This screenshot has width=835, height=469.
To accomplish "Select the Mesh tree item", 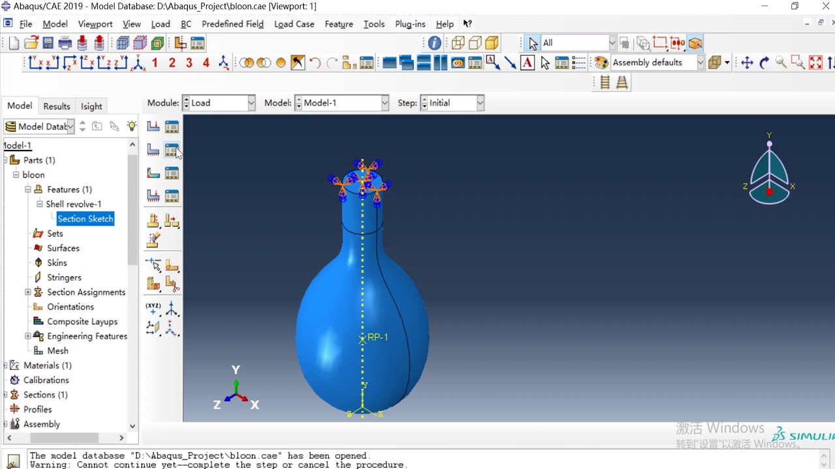I will (x=57, y=350).
